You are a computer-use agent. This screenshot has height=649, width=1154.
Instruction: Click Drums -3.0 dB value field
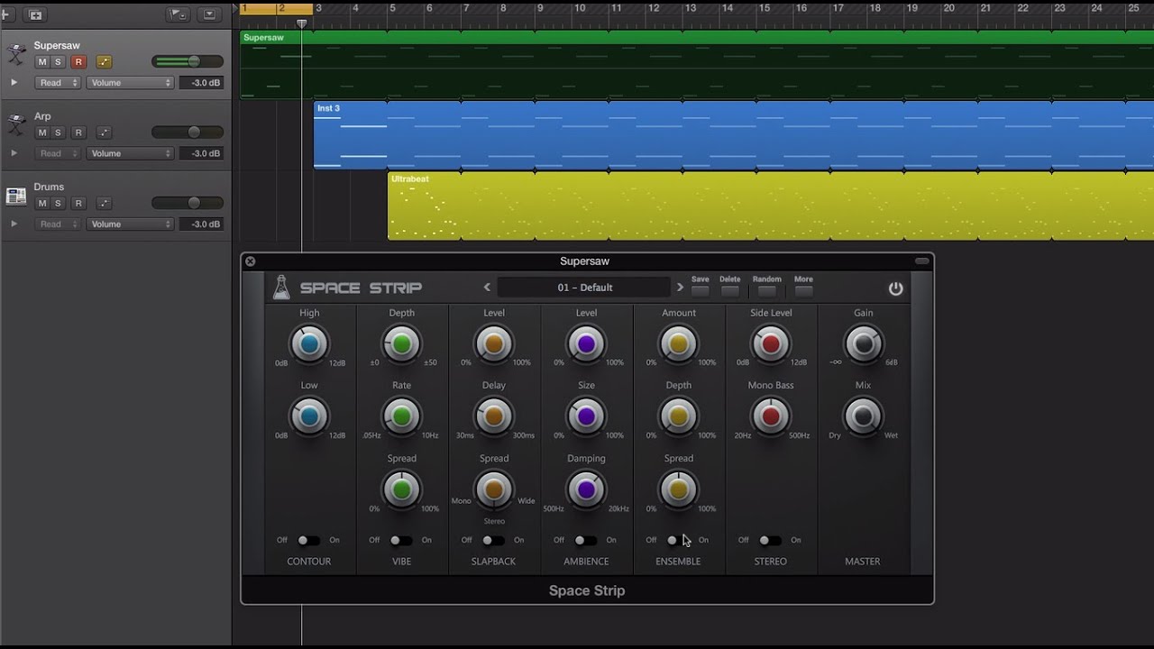pyautogui.click(x=202, y=224)
